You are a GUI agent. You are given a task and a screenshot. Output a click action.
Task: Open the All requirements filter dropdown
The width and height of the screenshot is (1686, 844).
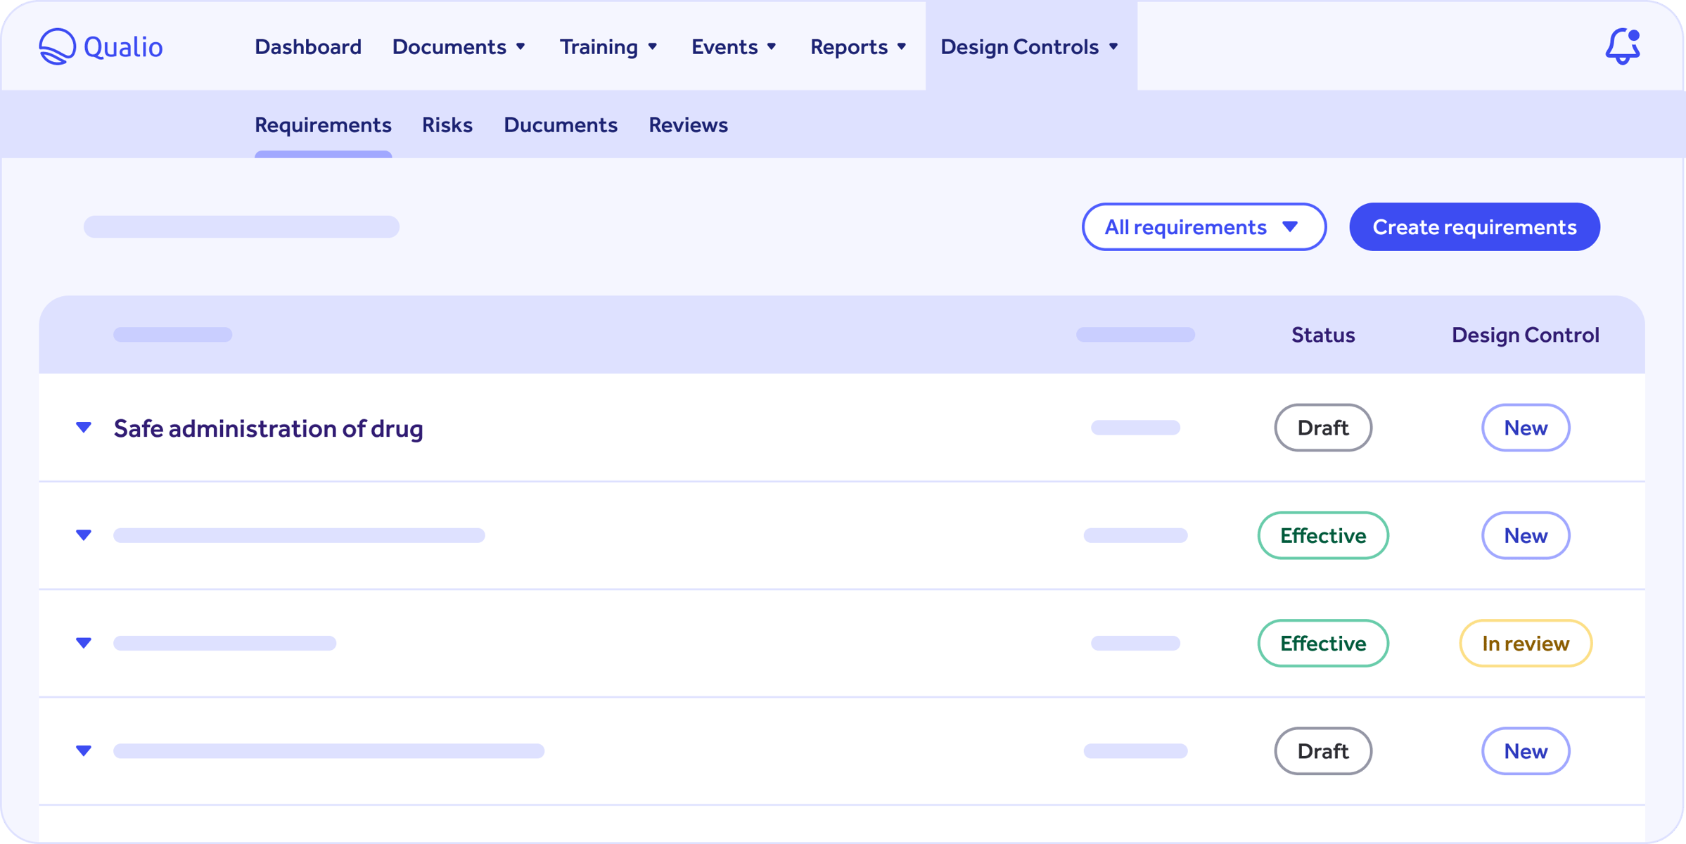click(x=1203, y=226)
